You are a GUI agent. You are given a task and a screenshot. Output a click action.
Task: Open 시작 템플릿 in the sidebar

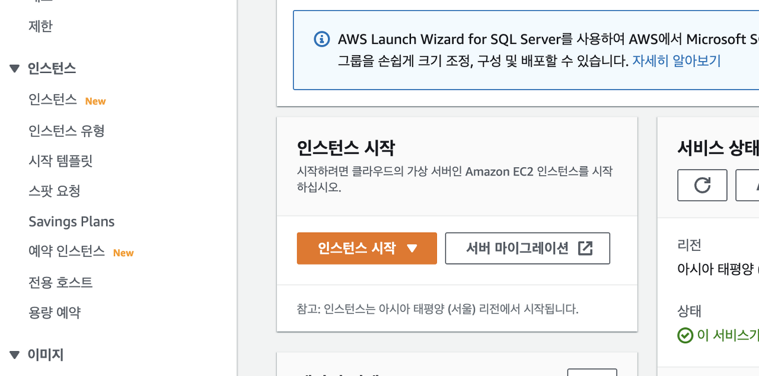pos(60,161)
